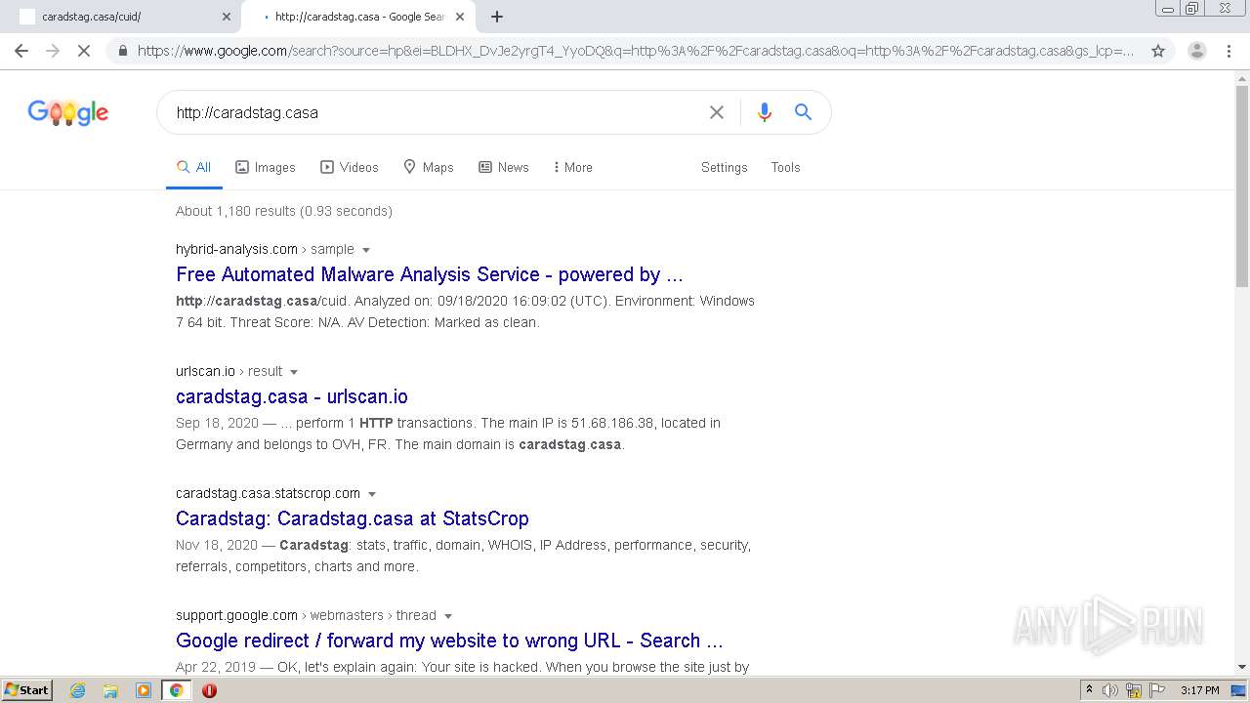Close the caradstag.casa/cuid/ tab

tap(227, 17)
